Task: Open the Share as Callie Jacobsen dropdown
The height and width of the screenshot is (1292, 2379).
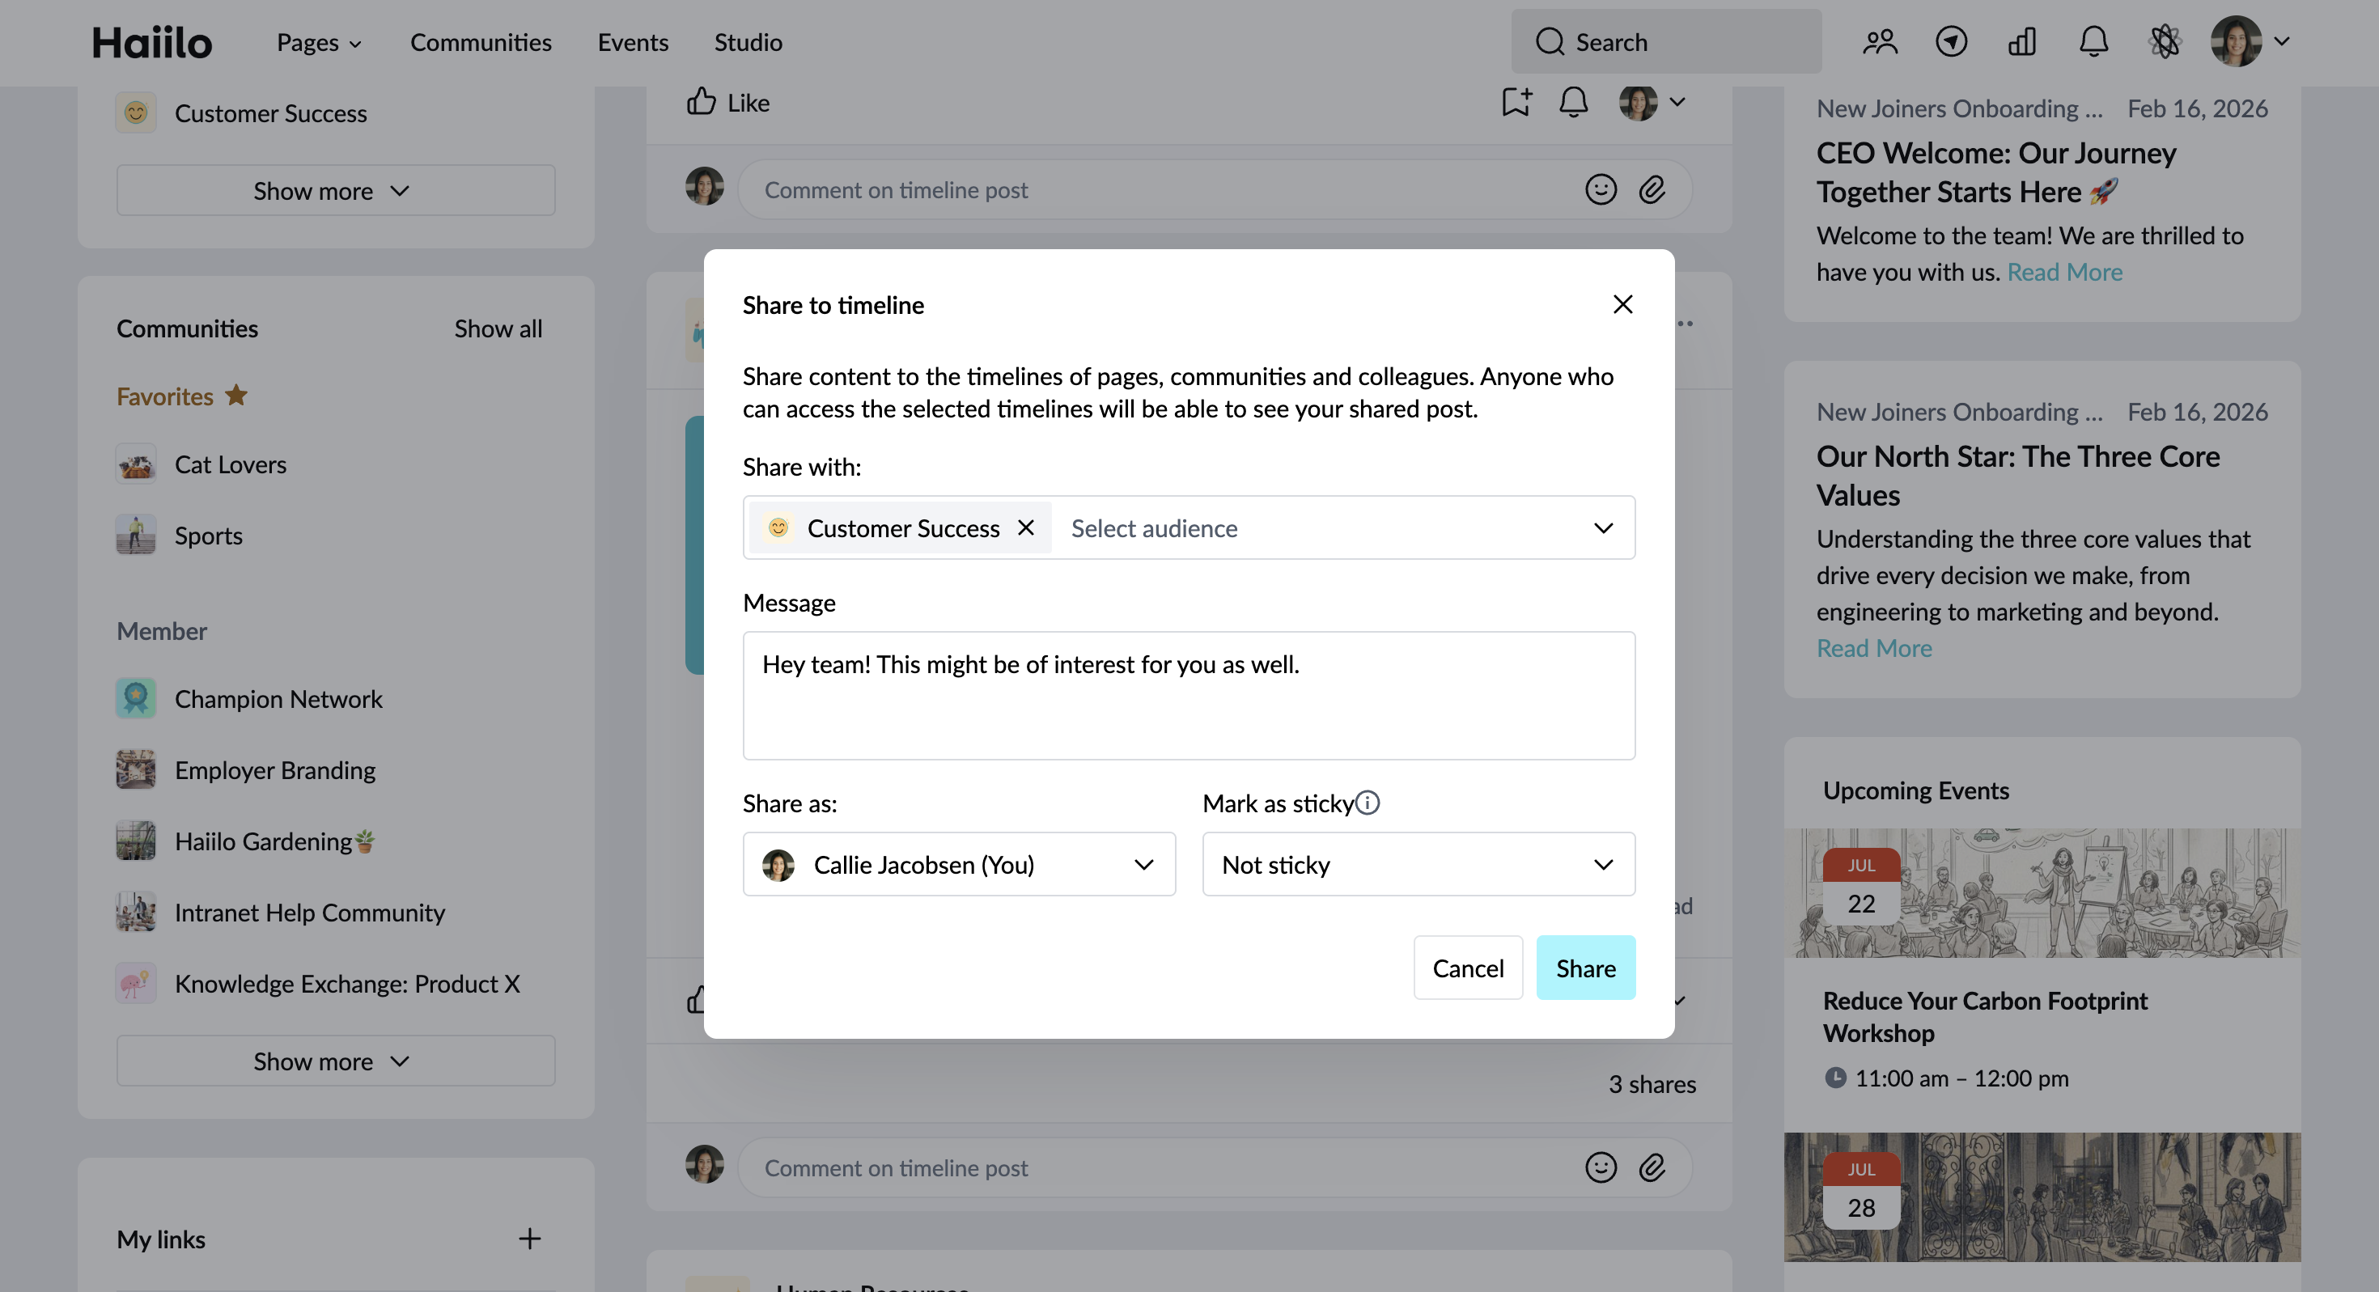Action: 959,864
